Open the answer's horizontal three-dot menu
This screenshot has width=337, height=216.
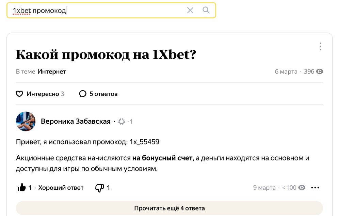[x=316, y=187]
